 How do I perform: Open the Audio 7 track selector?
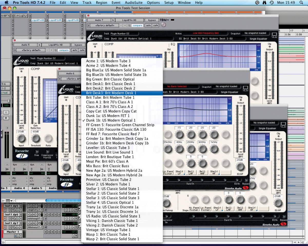(x=99, y=20)
